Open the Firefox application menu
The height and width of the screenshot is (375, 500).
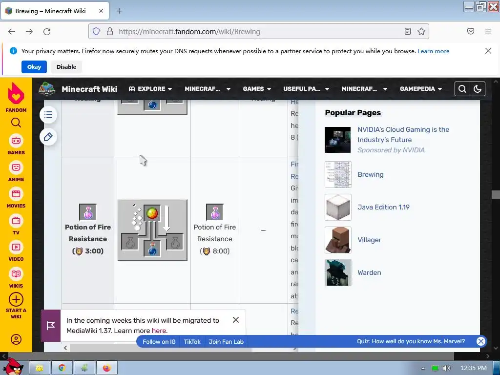pos(488,31)
